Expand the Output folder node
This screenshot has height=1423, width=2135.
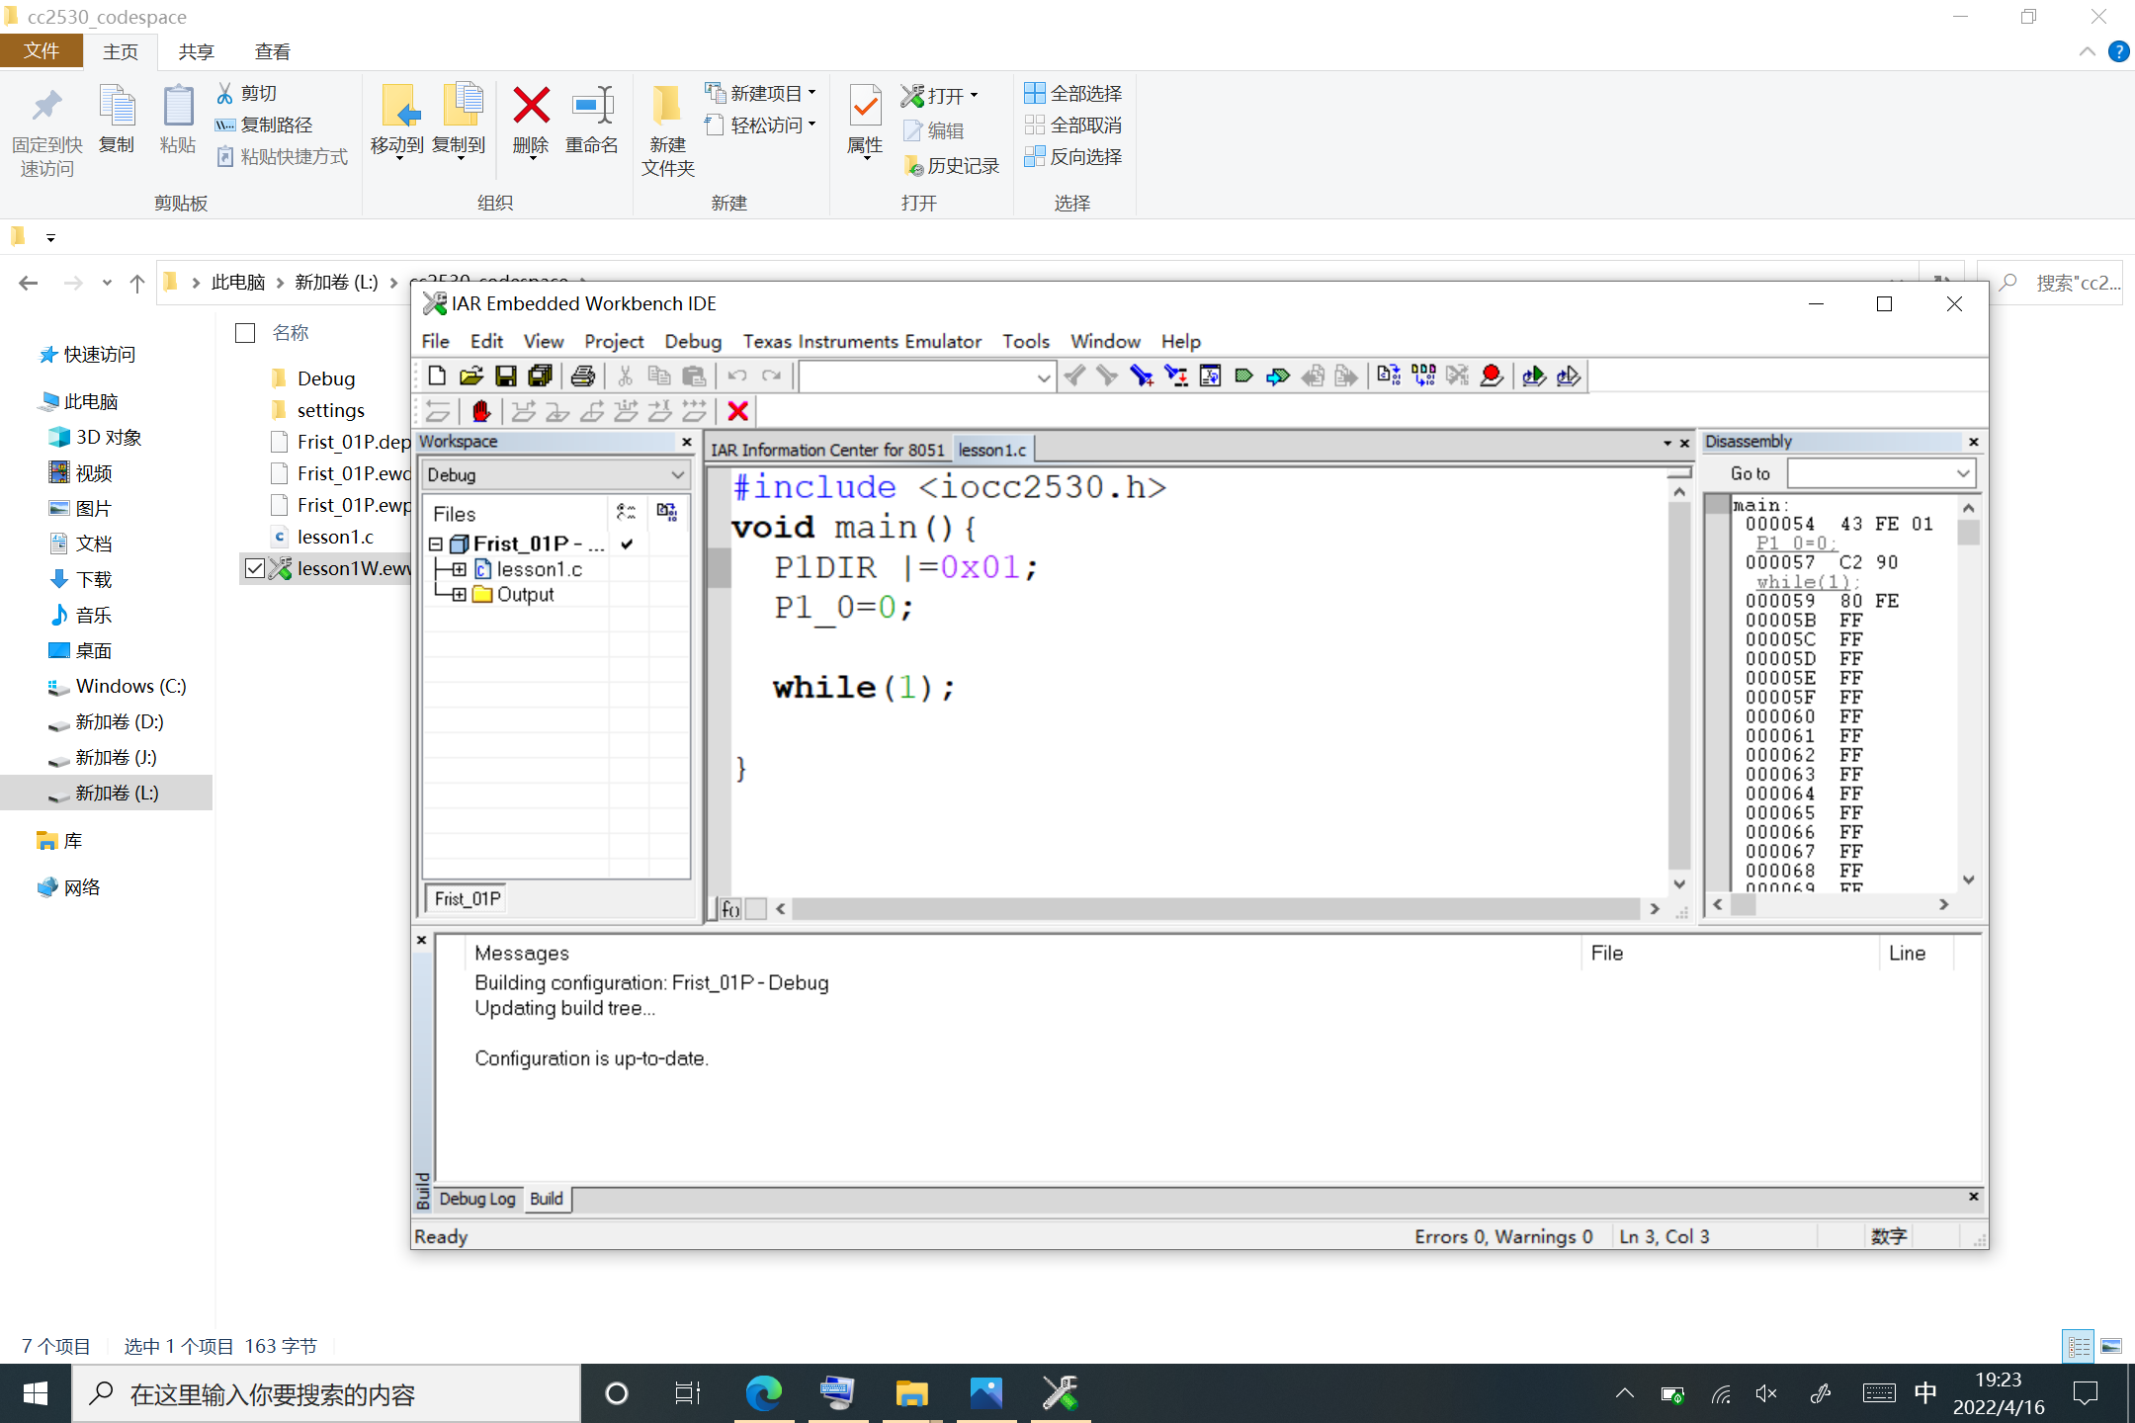click(x=460, y=595)
